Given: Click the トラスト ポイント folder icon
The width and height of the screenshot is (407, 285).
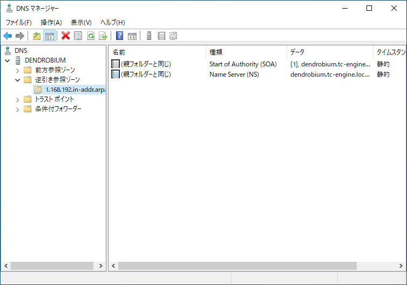Looking at the screenshot, I should 28,99.
